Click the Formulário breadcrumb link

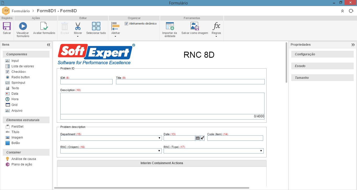(x=21, y=11)
